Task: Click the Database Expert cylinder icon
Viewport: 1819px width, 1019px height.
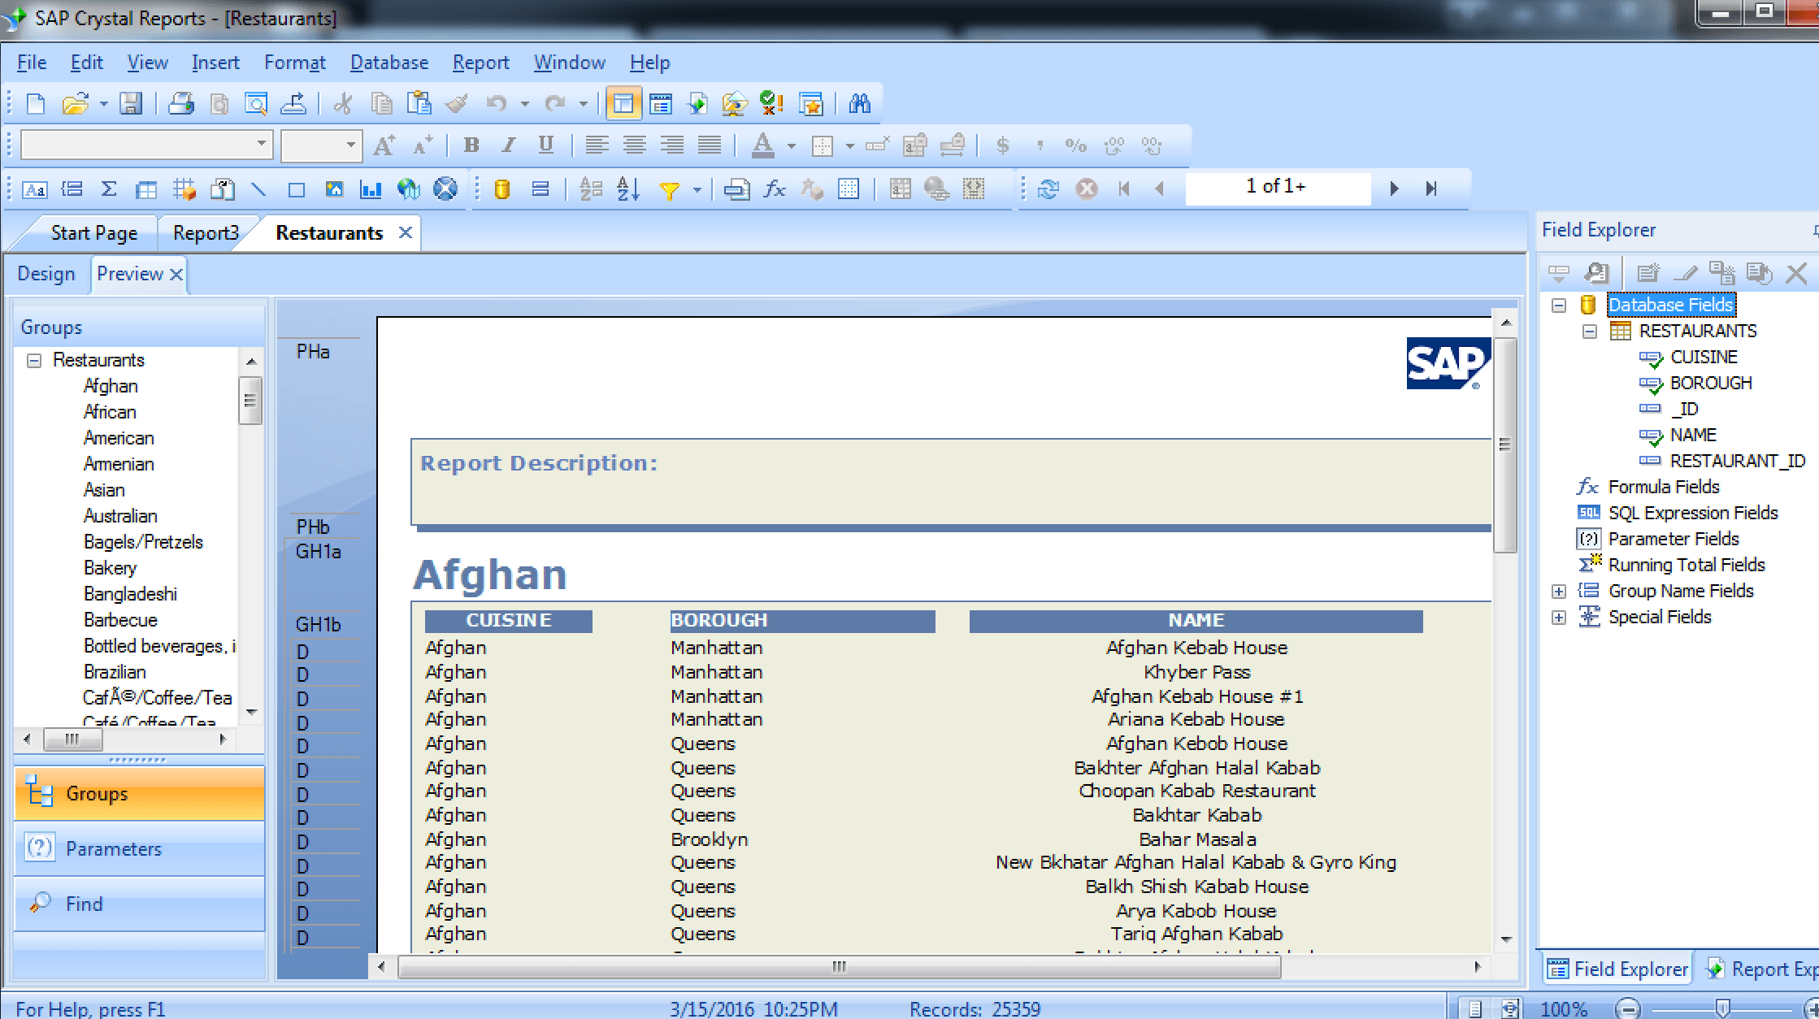Action: pos(501,189)
